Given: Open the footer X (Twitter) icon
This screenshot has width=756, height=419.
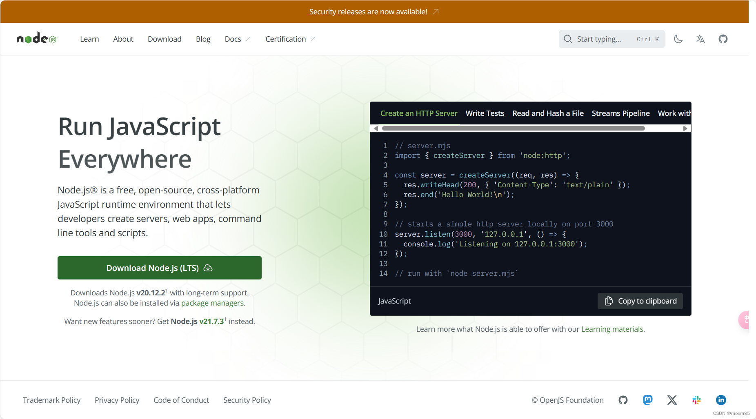Looking at the screenshot, I should (x=672, y=400).
